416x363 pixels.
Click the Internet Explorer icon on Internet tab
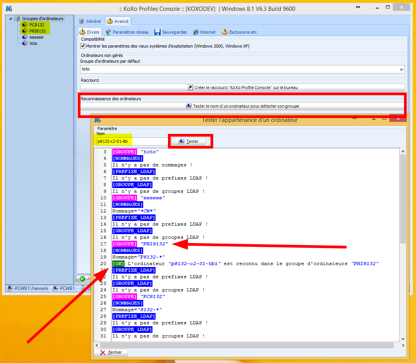tap(196, 32)
